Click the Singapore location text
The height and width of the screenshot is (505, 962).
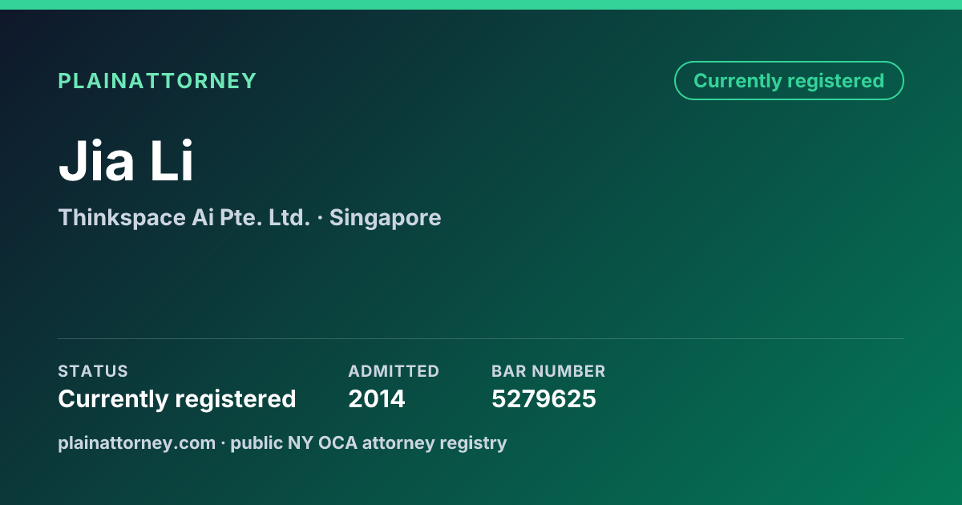[x=385, y=217]
